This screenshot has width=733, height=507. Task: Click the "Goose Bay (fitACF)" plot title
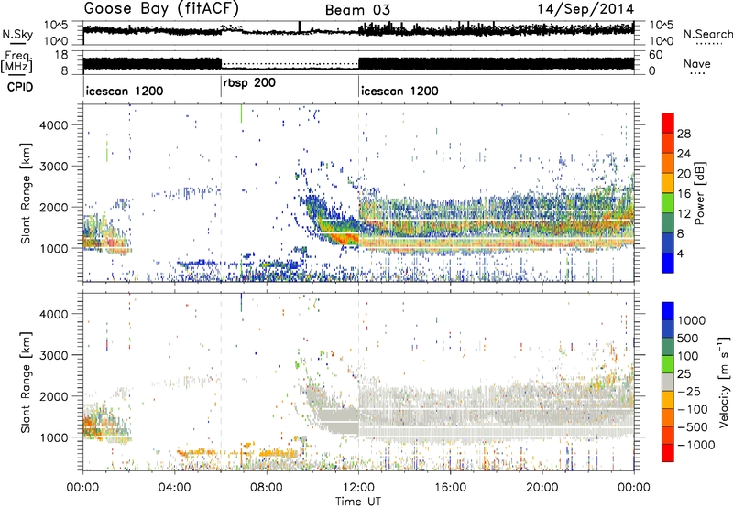click(161, 9)
